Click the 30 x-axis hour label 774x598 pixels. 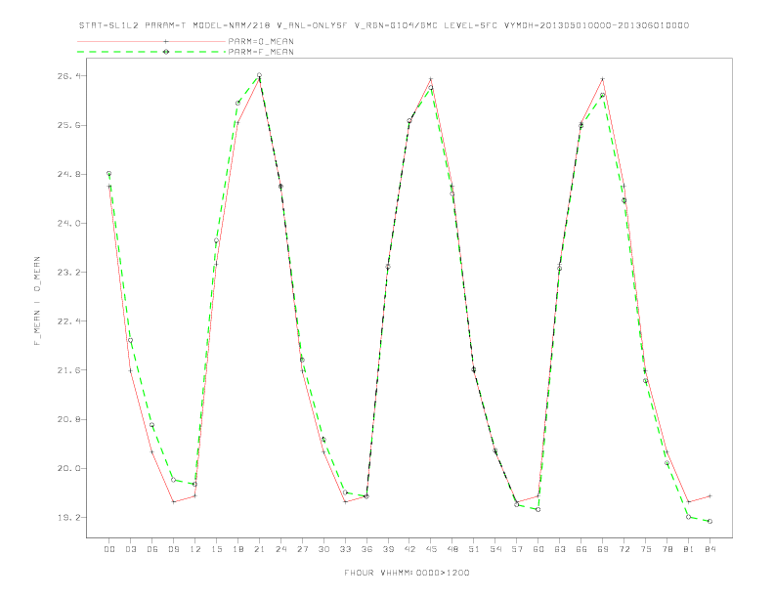pyautogui.click(x=323, y=549)
